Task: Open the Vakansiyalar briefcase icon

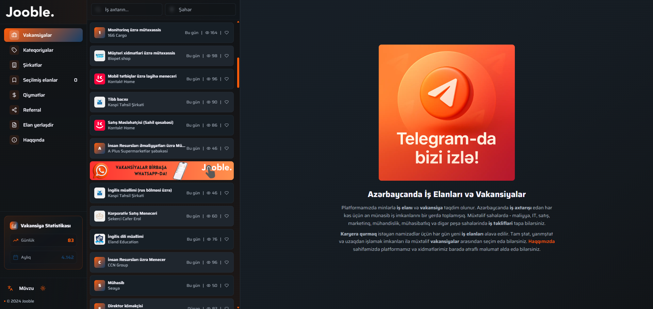Action: [14, 35]
